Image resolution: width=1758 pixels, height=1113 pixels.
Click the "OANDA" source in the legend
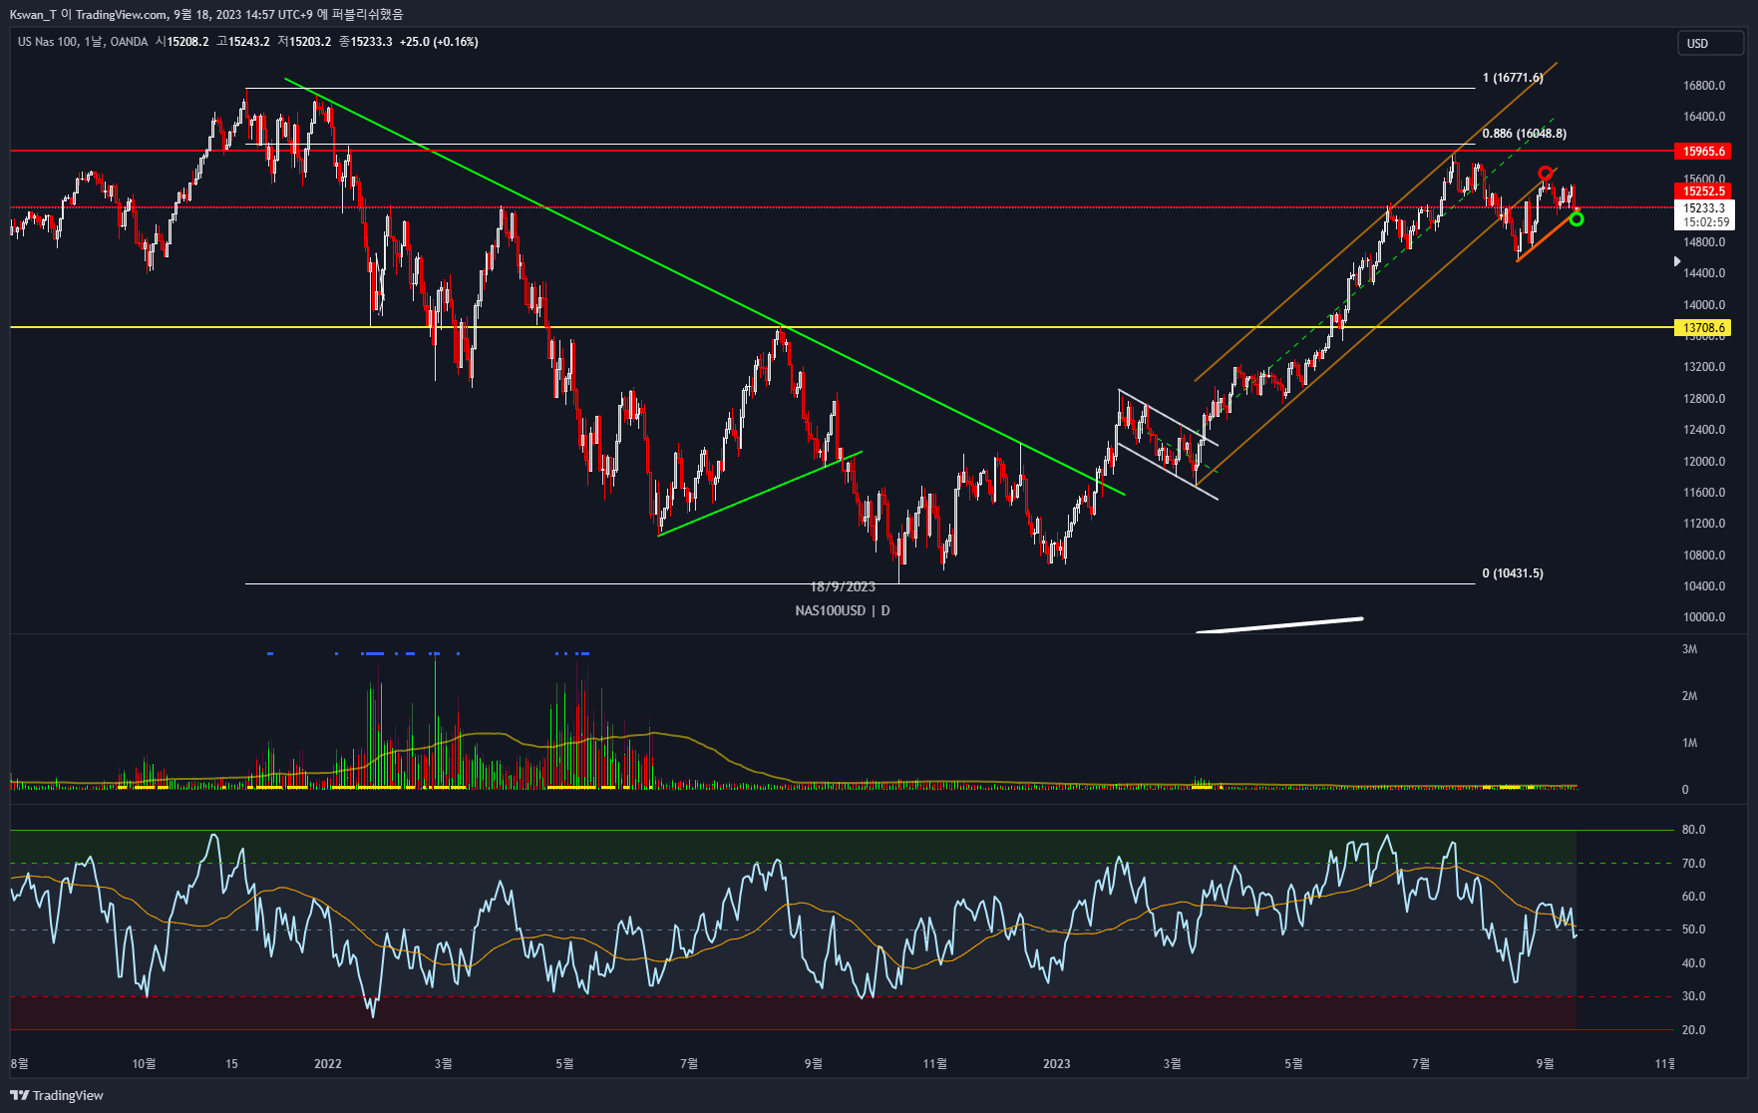click(129, 42)
